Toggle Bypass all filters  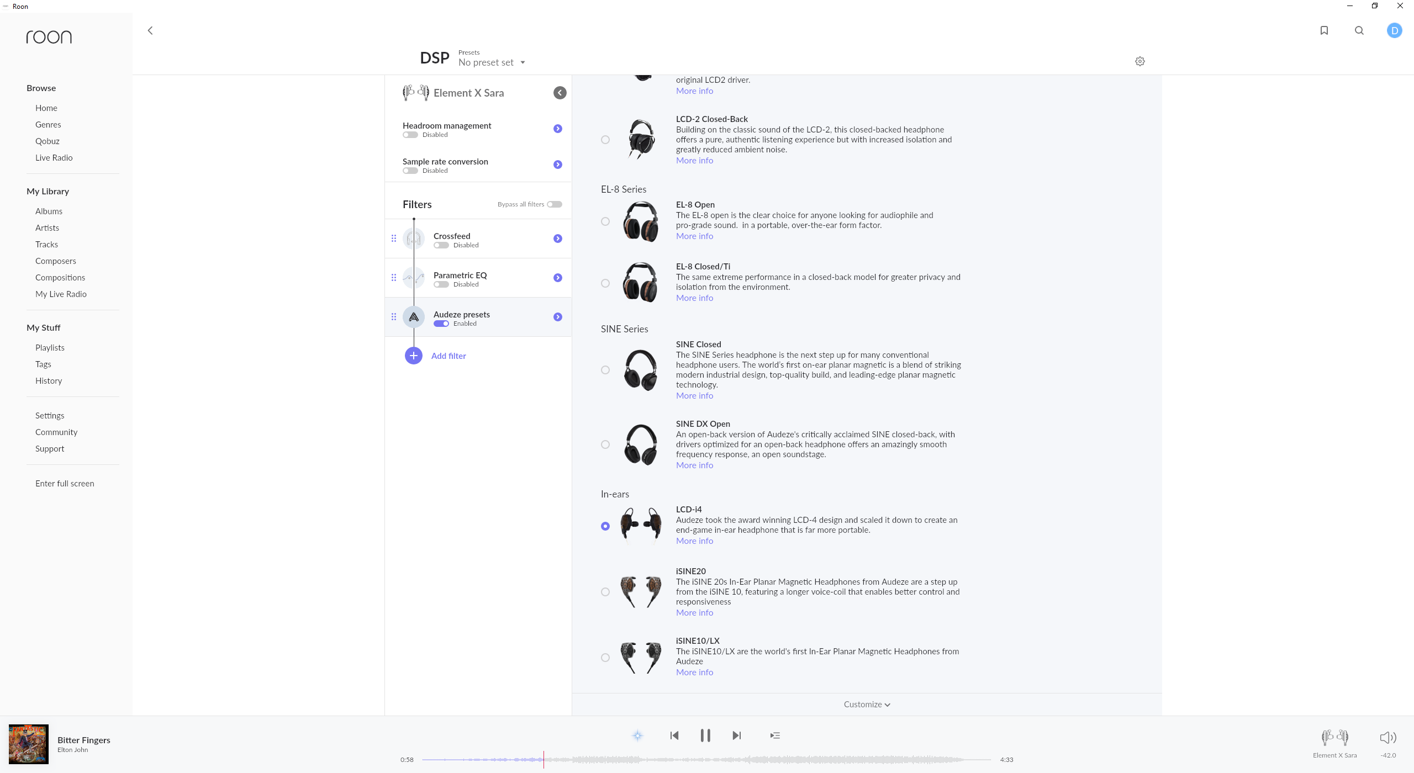pos(555,204)
